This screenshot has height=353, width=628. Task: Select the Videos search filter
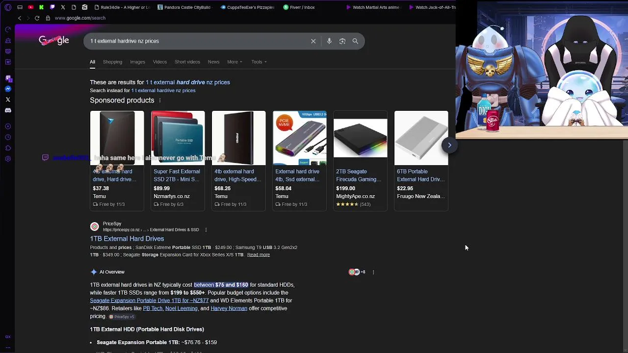pos(160,62)
